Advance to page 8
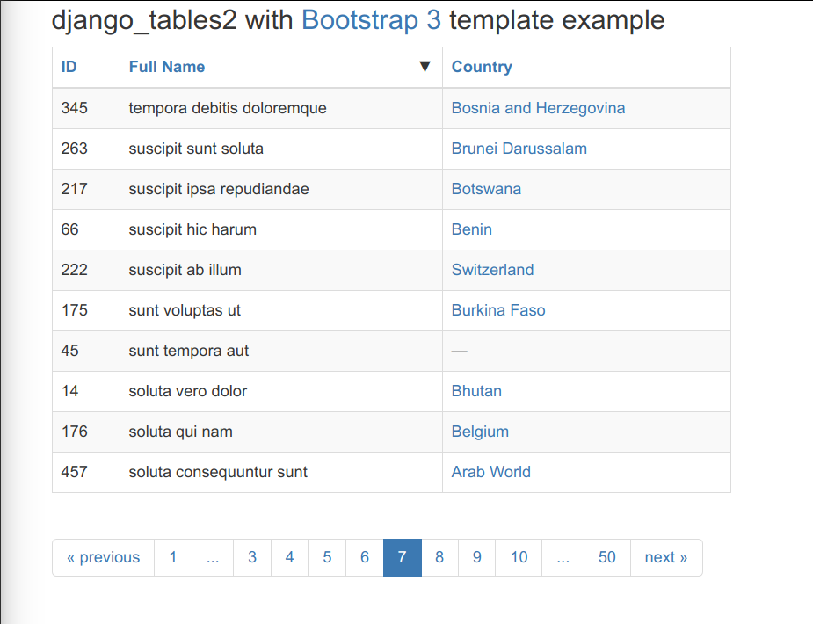The width and height of the screenshot is (813, 624). click(x=439, y=557)
